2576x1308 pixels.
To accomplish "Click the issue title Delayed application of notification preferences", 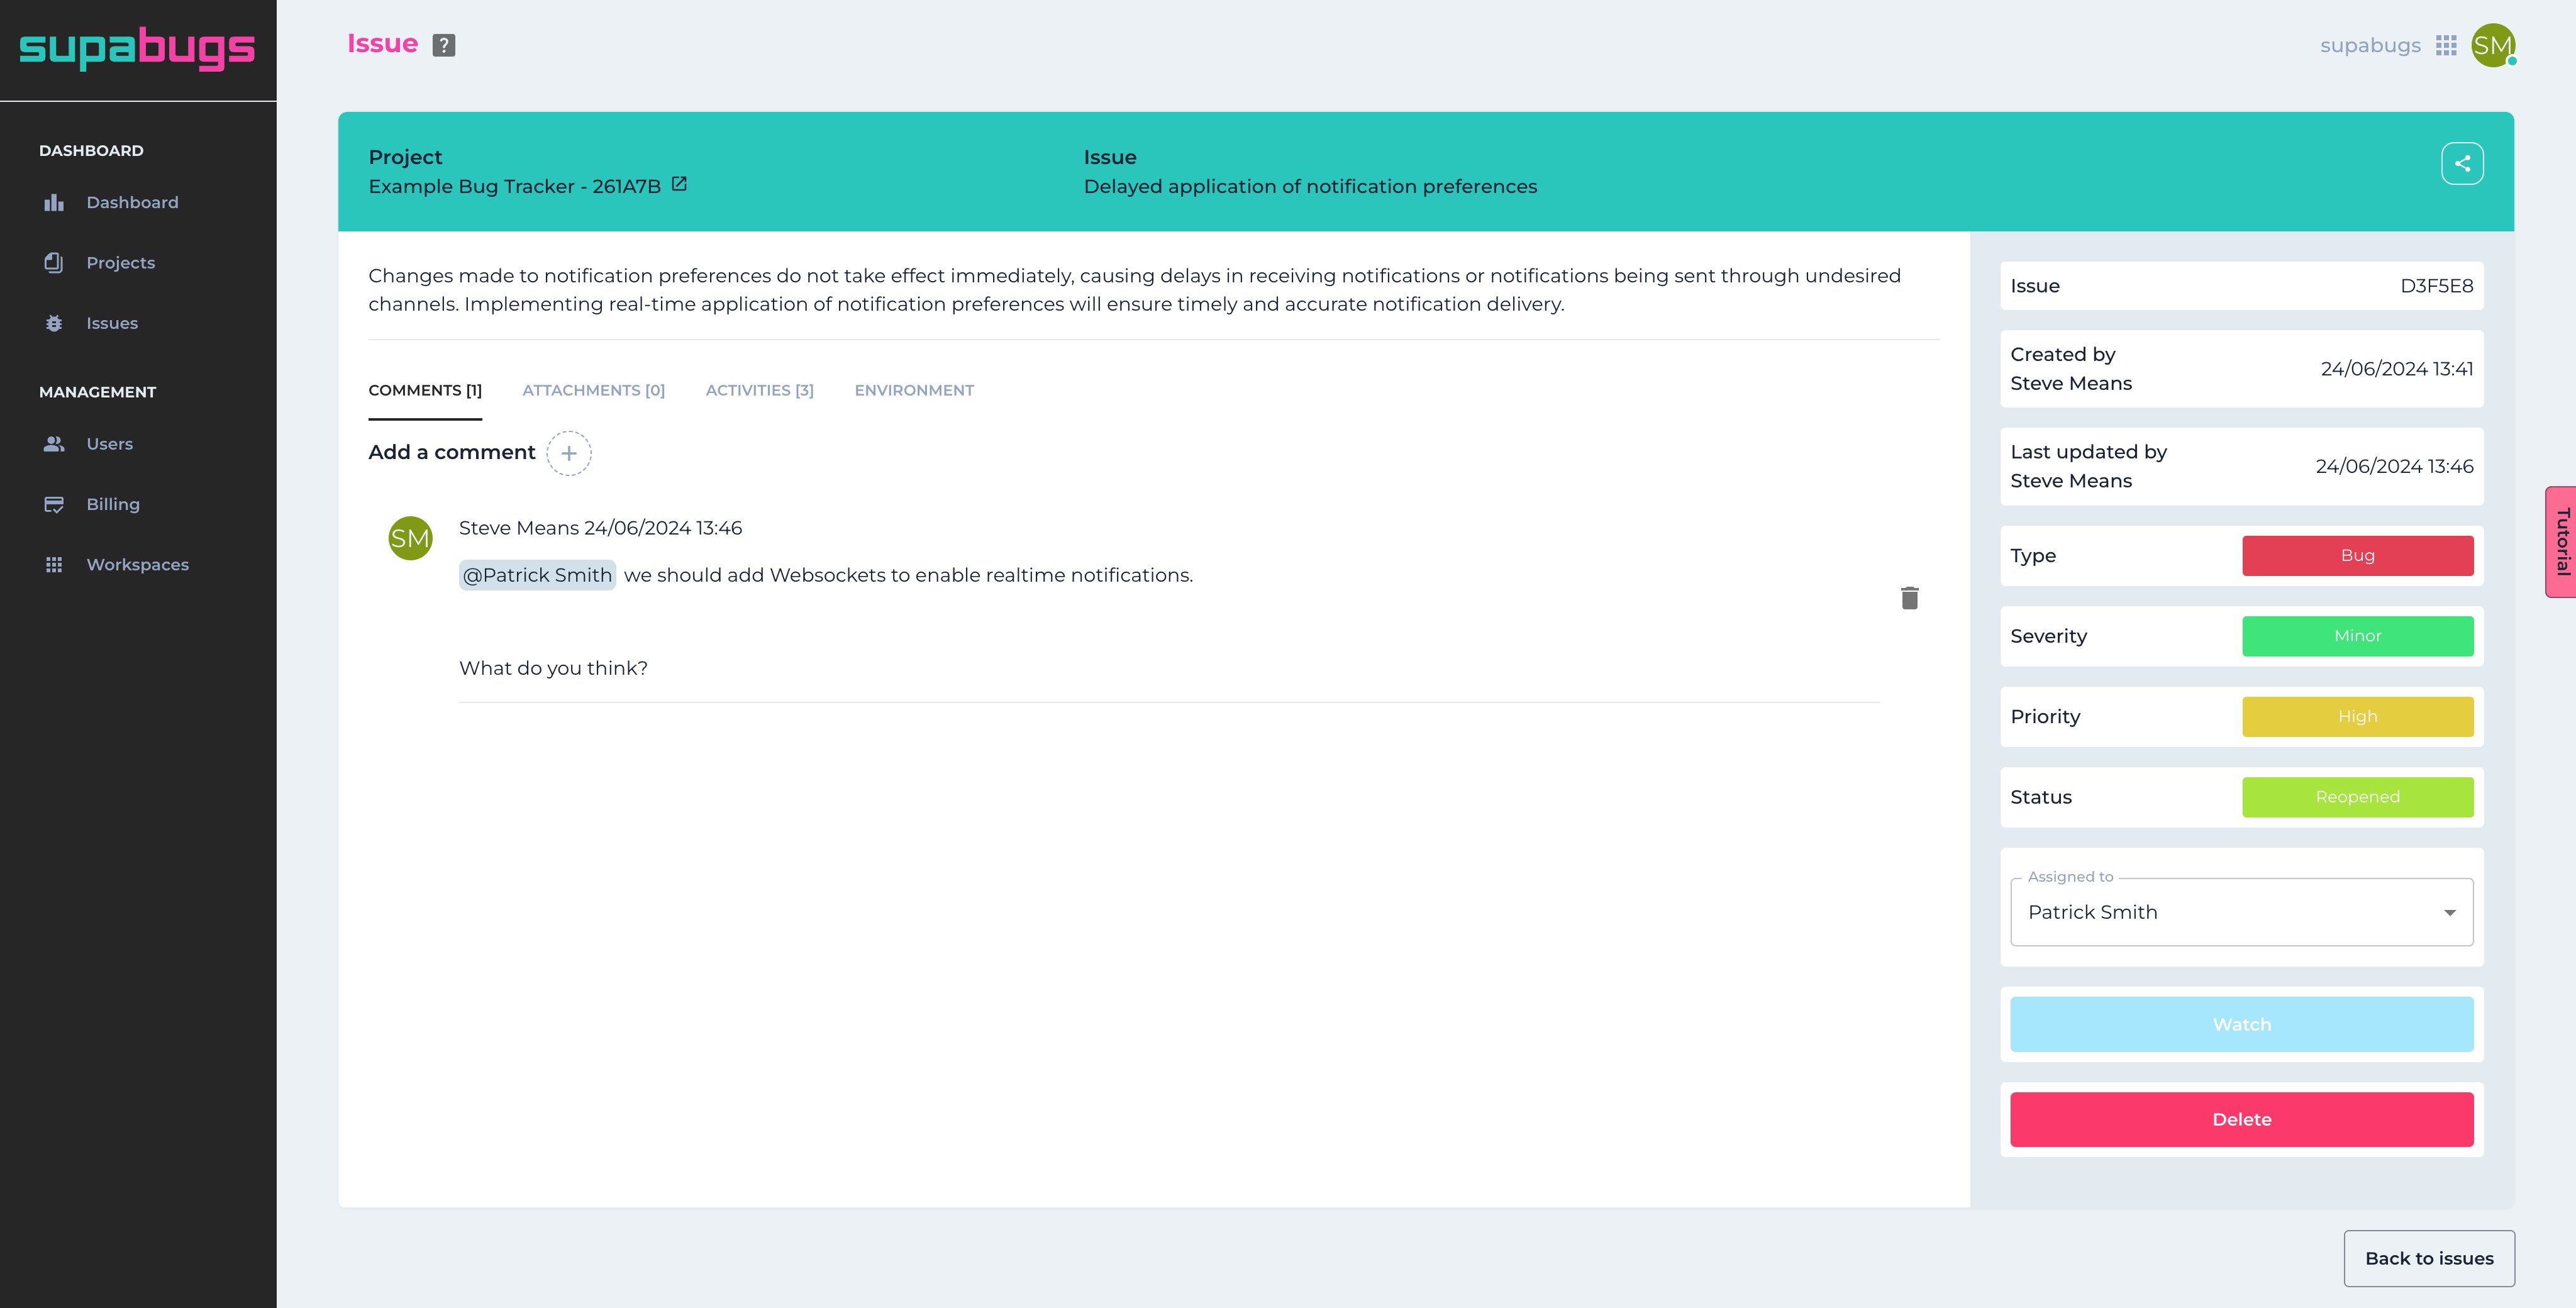I will 1310,187.
